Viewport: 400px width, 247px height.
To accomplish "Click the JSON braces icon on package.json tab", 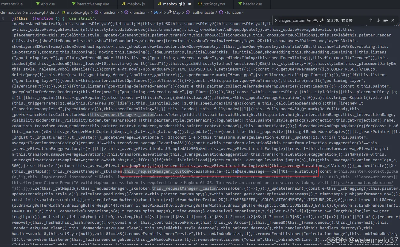I will click(199, 4).
